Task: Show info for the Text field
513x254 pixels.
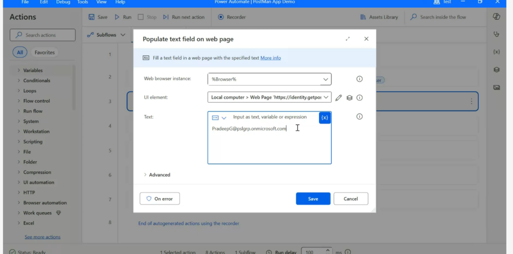Action: coord(359,116)
